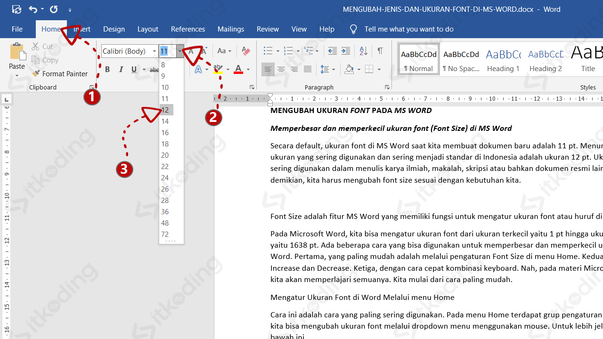This screenshot has width=603, height=339.
Task: Apply the Heading 1 style
Action: [x=503, y=59]
